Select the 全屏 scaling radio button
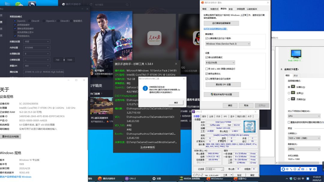This screenshot has width=324, height=182. point(289,93)
